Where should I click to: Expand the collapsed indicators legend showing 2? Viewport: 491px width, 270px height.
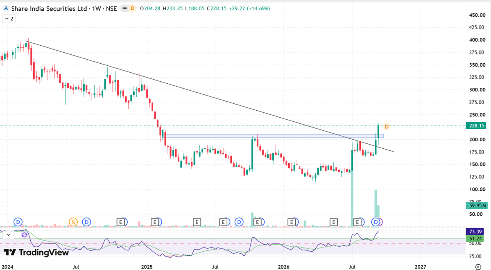[x=9, y=19]
